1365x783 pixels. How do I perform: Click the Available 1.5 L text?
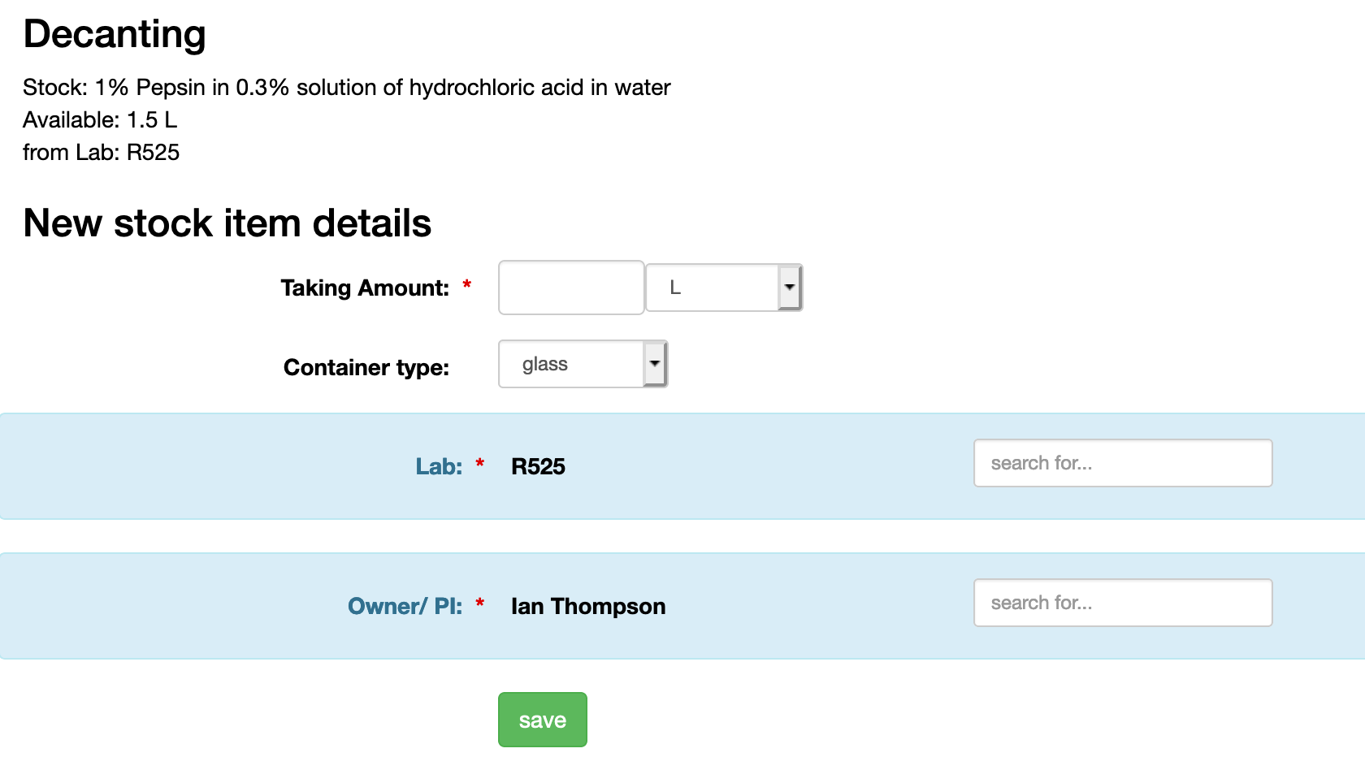pyautogui.click(x=100, y=119)
